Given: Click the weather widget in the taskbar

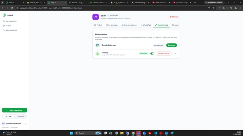Looking at the screenshot, I should [10, 133].
